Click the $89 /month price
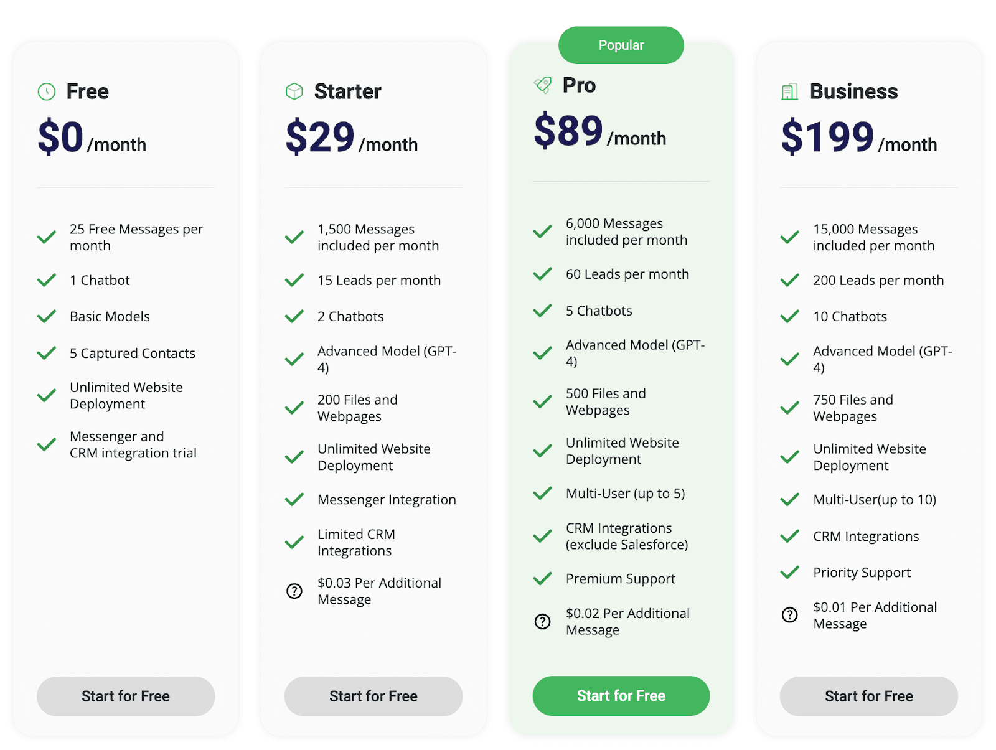Screen dimensions: 996x750 (599, 132)
